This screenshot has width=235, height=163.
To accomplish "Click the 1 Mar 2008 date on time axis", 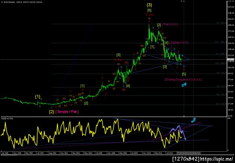I will (123, 153).
